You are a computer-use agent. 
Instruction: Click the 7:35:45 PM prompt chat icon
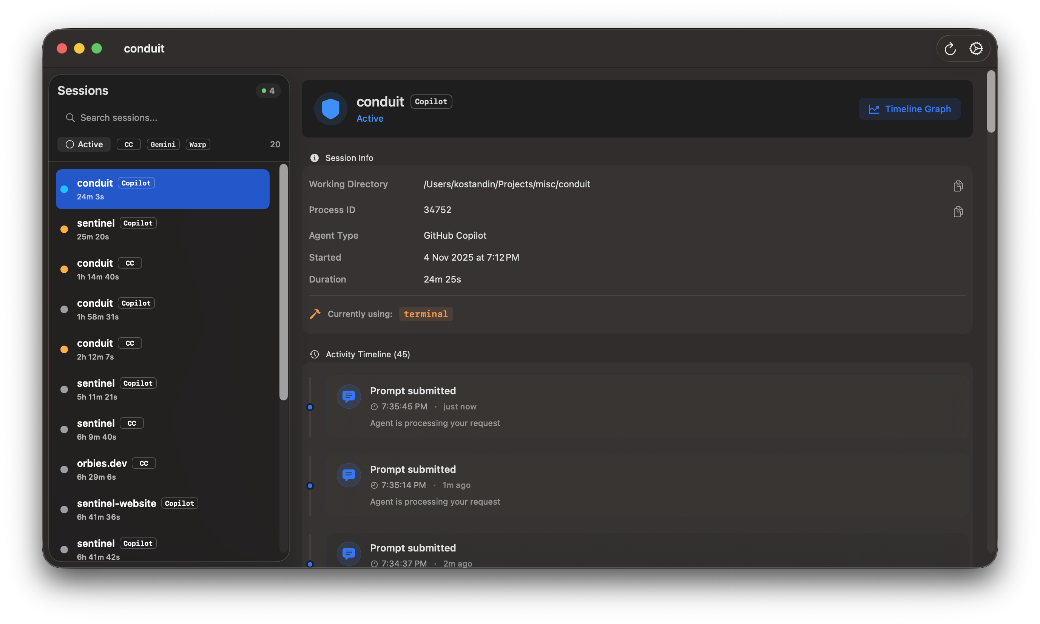(x=349, y=396)
